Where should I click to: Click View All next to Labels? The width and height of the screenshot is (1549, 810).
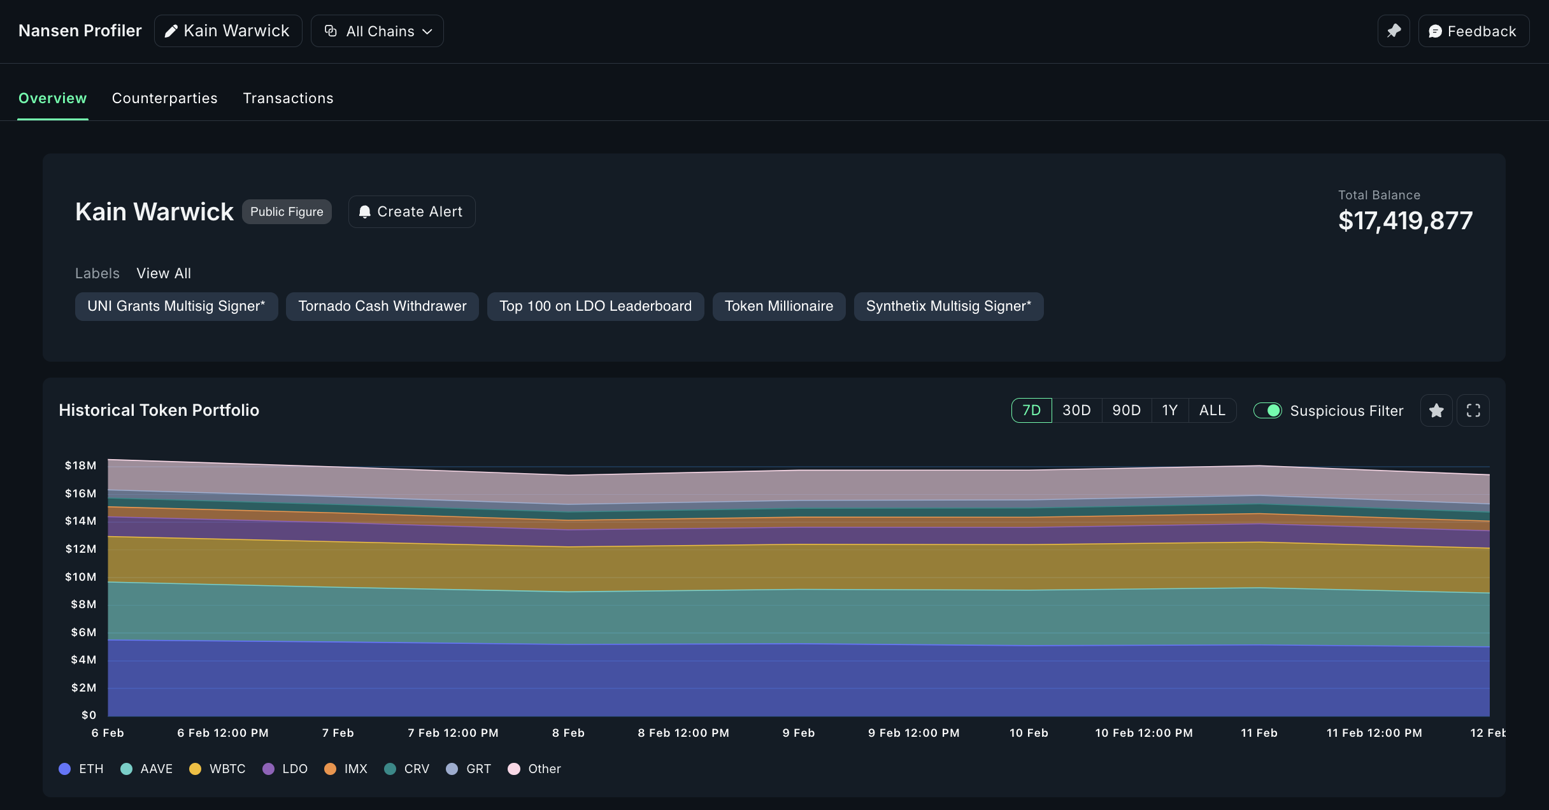click(x=163, y=273)
